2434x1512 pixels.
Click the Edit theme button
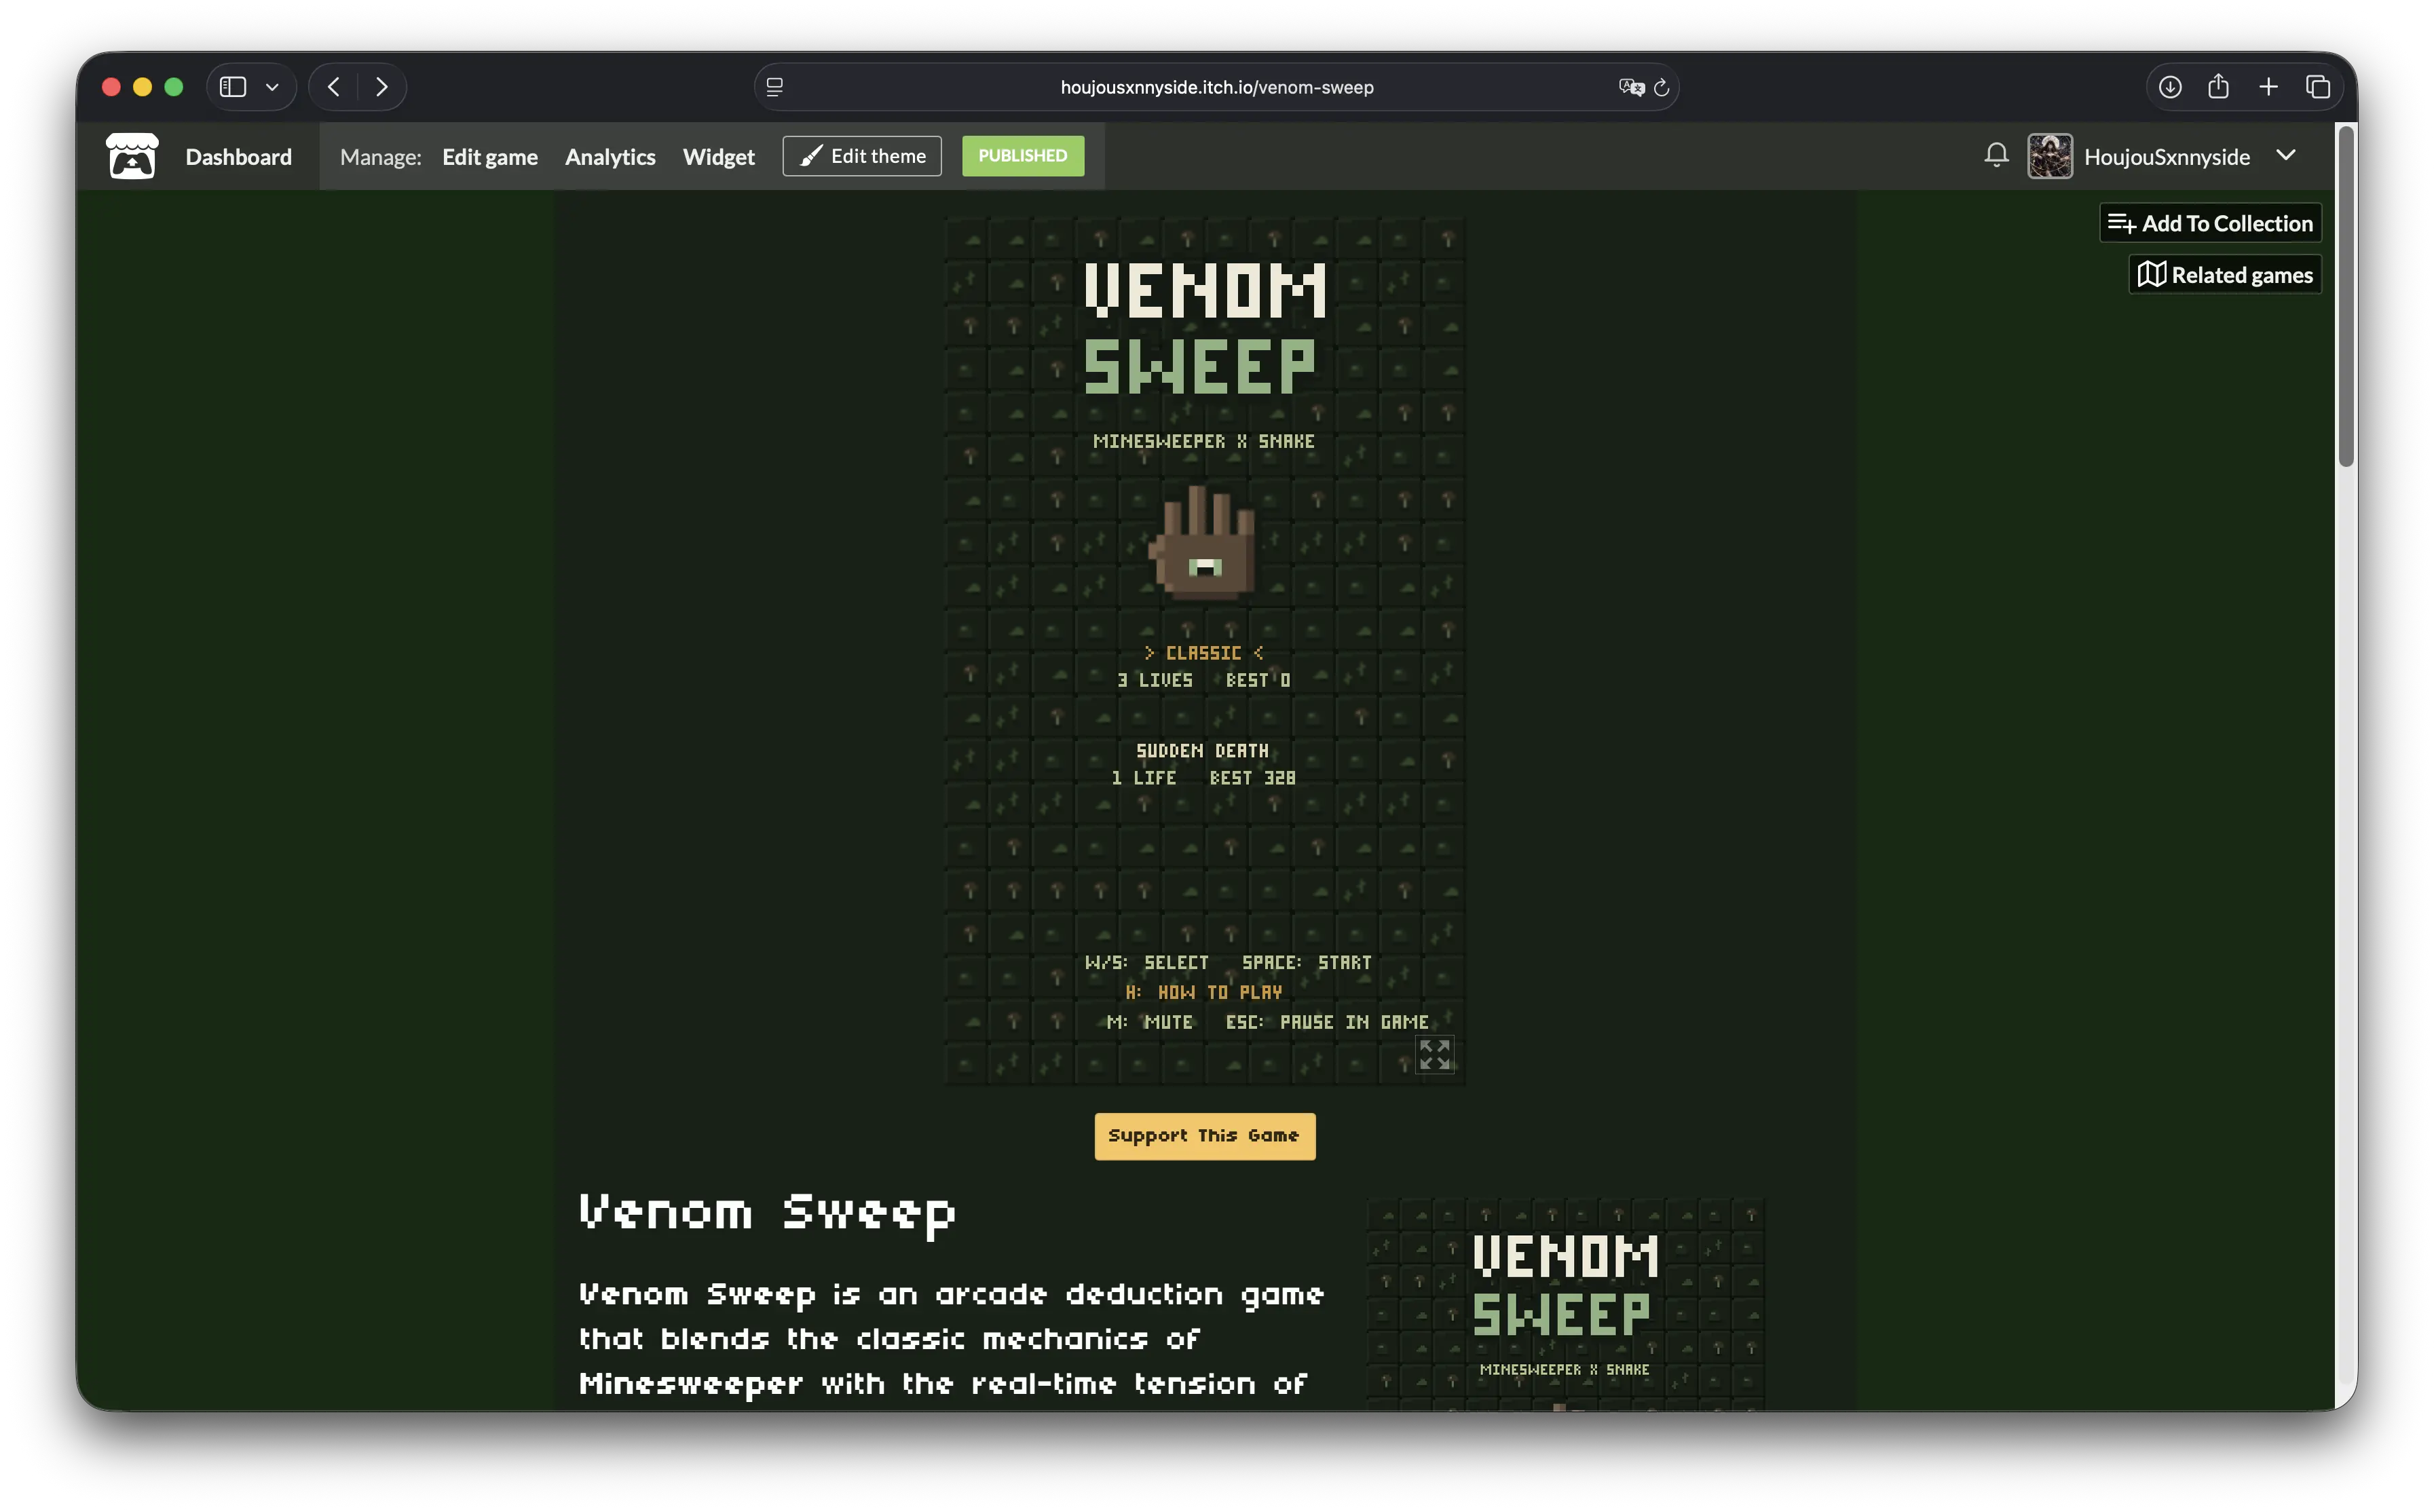point(862,155)
